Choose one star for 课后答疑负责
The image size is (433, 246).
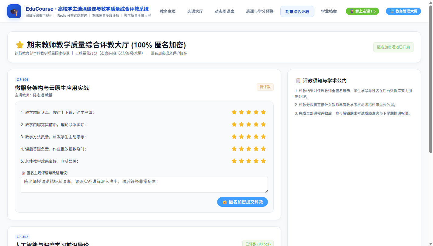234,149
